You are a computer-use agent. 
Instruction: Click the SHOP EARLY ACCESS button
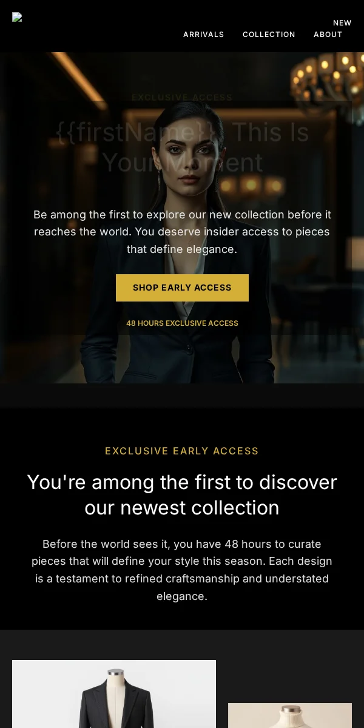182,288
